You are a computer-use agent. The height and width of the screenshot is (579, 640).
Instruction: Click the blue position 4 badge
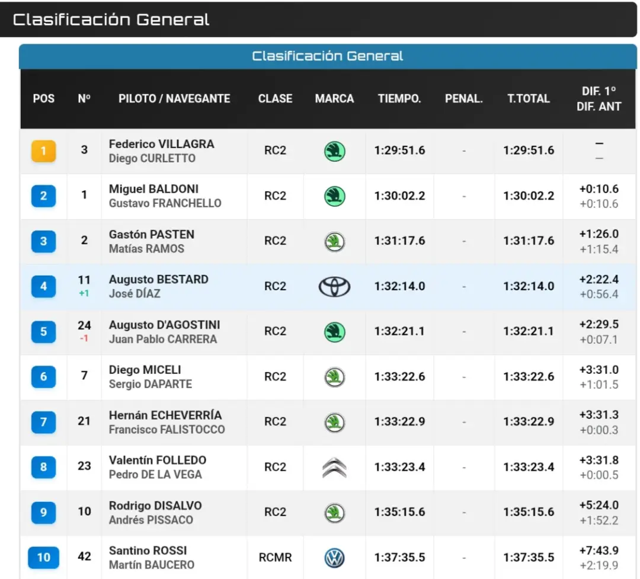point(44,286)
